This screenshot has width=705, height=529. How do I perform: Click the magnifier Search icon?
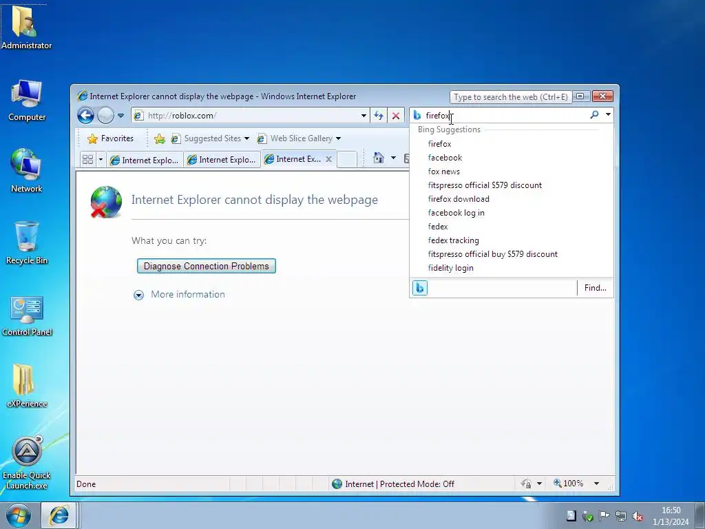[594, 115]
